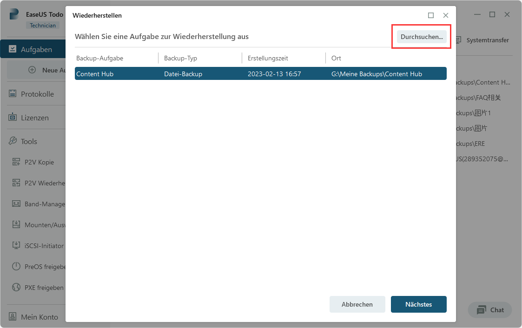This screenshot has height=328, width=522.
Task: Click the P2V Kopie tool icon
Action: (16, 162)
